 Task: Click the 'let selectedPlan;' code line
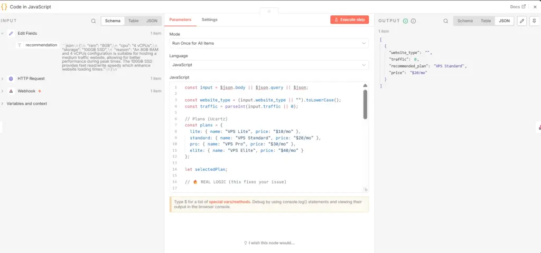[x=206, y=169]
